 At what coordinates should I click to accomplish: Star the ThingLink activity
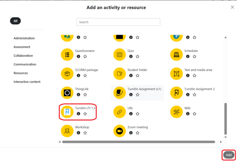pyautogui.click(x=85, y=94)
